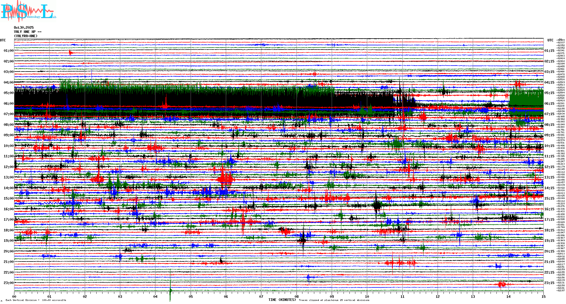Select the VALY HNE HP station label

(27, 32)
